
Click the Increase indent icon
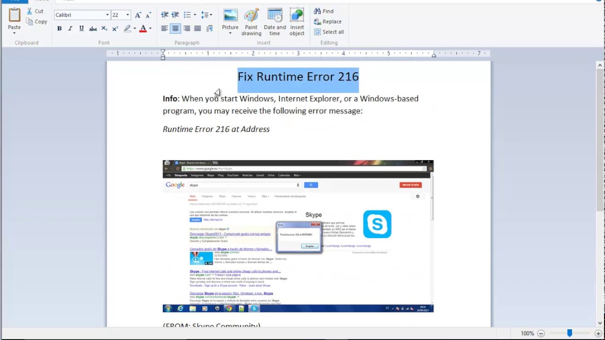175,15
